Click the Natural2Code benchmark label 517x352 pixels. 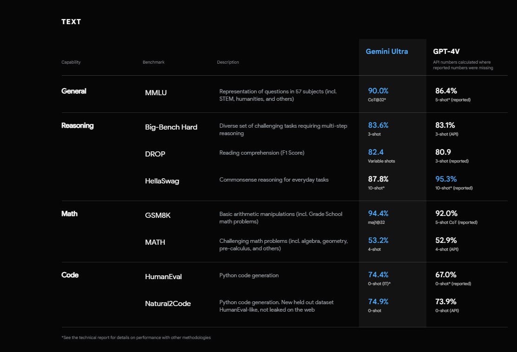(168, 304)
